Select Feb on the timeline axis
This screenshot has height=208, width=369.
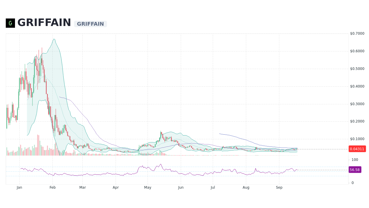coord(52,187)
